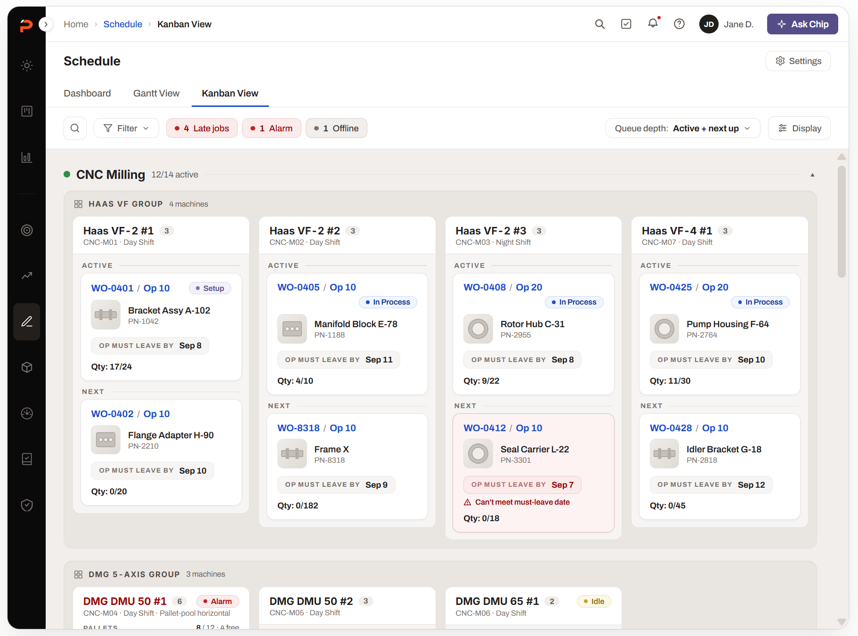Click the grid icon beside HAAS VF GROUP

[x=78, y=204]
